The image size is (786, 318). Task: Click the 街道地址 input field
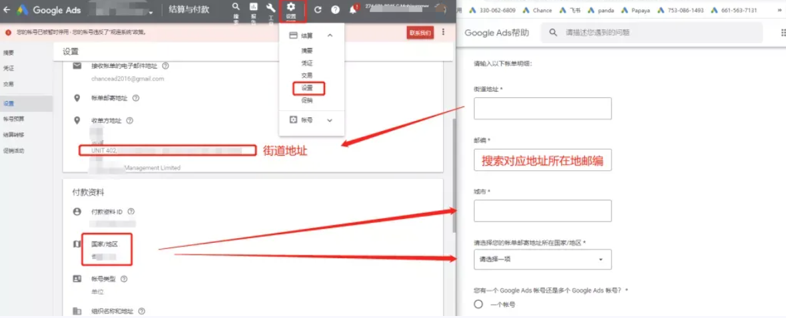542,108
